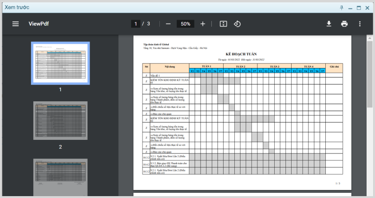This screenshot has height=198, width=375.
Task: Click the KẾ HOẠCH TUẦN title
Action: [241, 54]
